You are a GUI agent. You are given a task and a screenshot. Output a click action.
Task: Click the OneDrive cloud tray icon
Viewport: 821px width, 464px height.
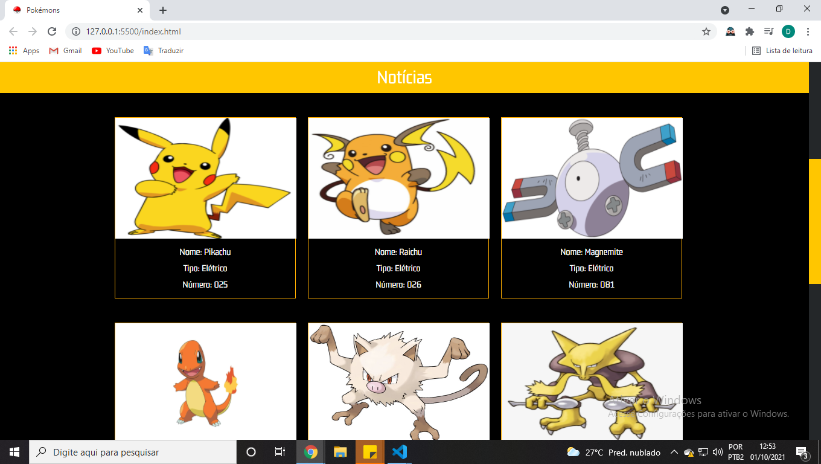(689, 452)
